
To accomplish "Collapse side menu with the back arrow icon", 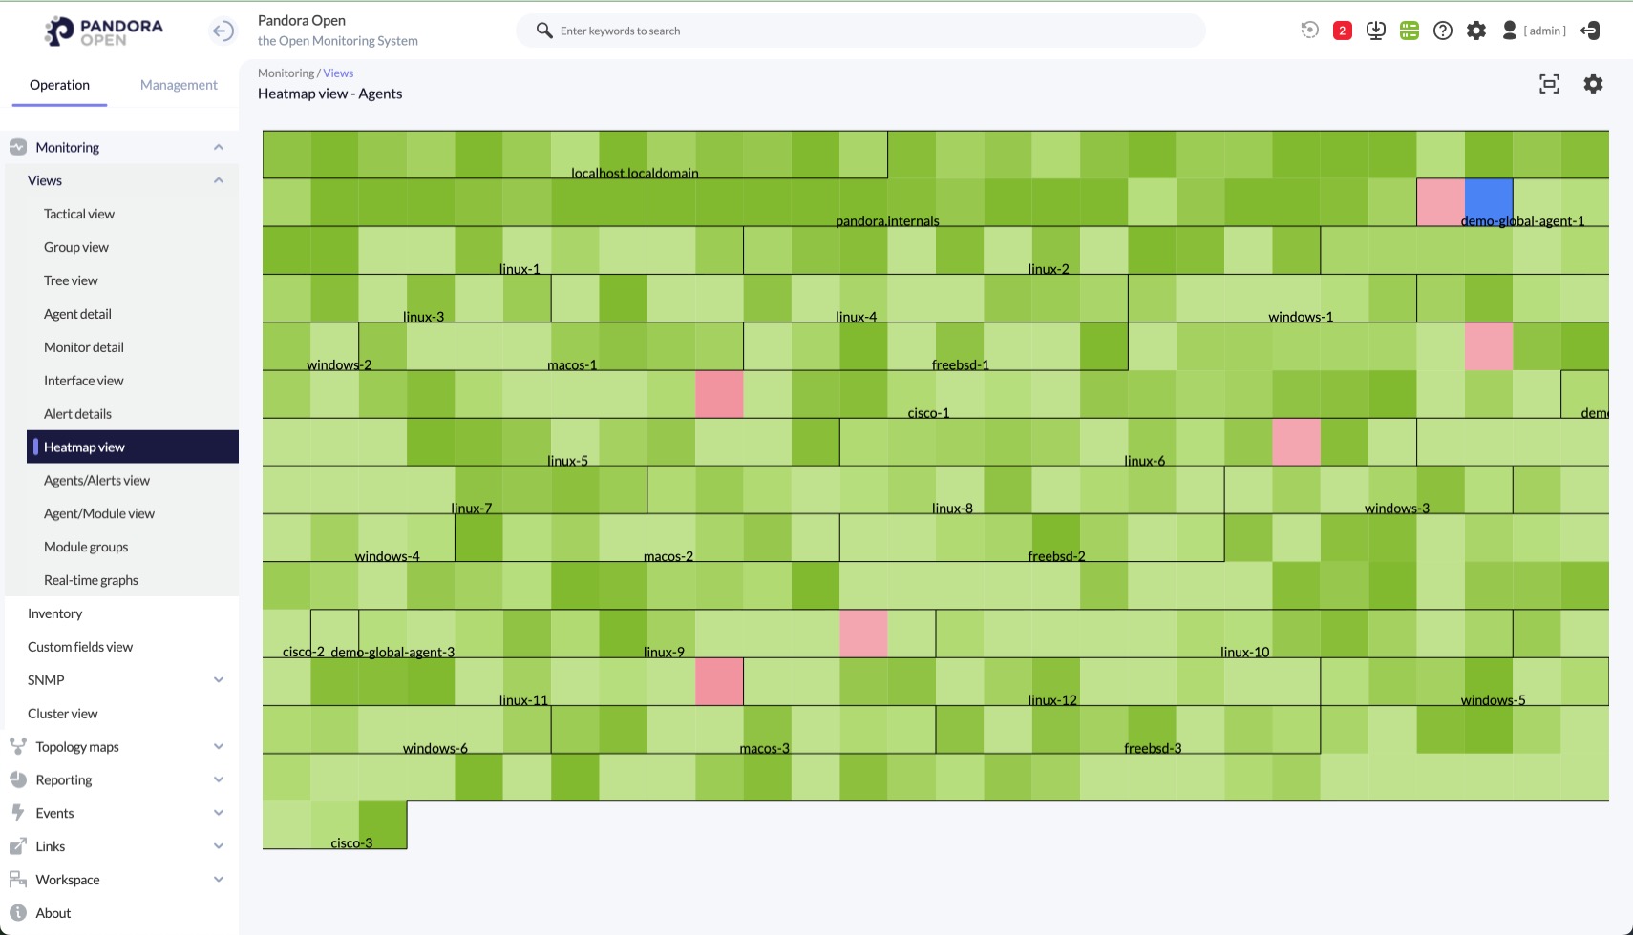I will 223,31.
